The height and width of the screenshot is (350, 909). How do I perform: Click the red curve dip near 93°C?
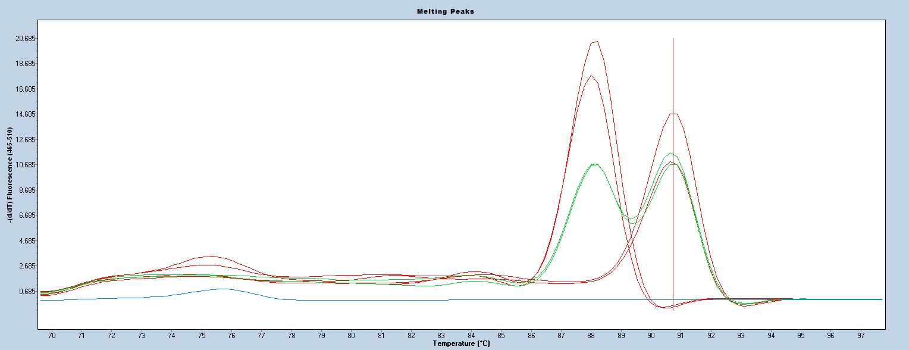744,306
